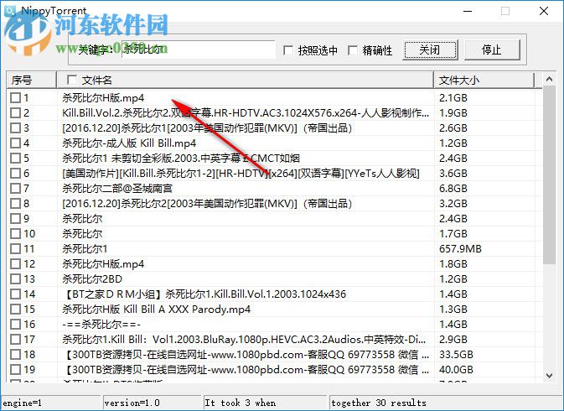The width and height of the screenshot is (564, 411).
Task: Tick the checkbox for row 4
Action: (x=15, y=143)
